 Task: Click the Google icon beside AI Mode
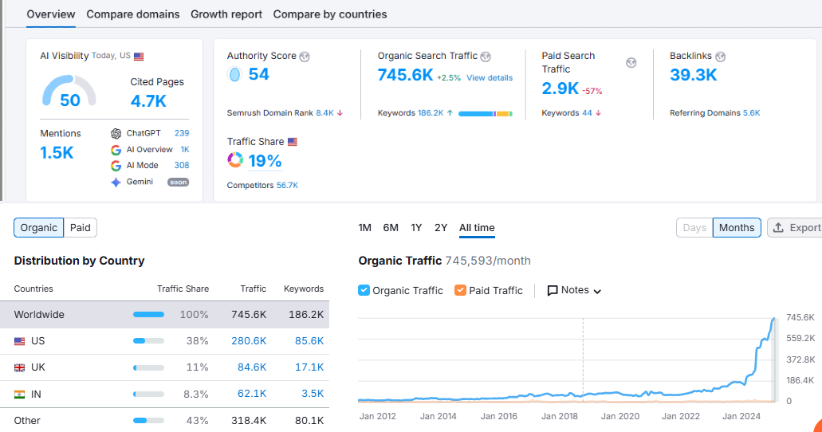pos(116,166)
